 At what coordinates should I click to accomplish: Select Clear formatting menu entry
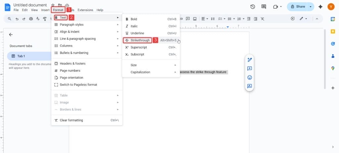point(87,120)
